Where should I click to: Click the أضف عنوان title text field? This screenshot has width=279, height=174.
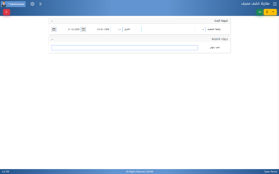tap(124, 48)
